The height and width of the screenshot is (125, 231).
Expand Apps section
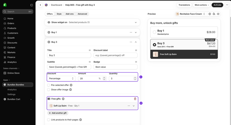tap(7, 80)
